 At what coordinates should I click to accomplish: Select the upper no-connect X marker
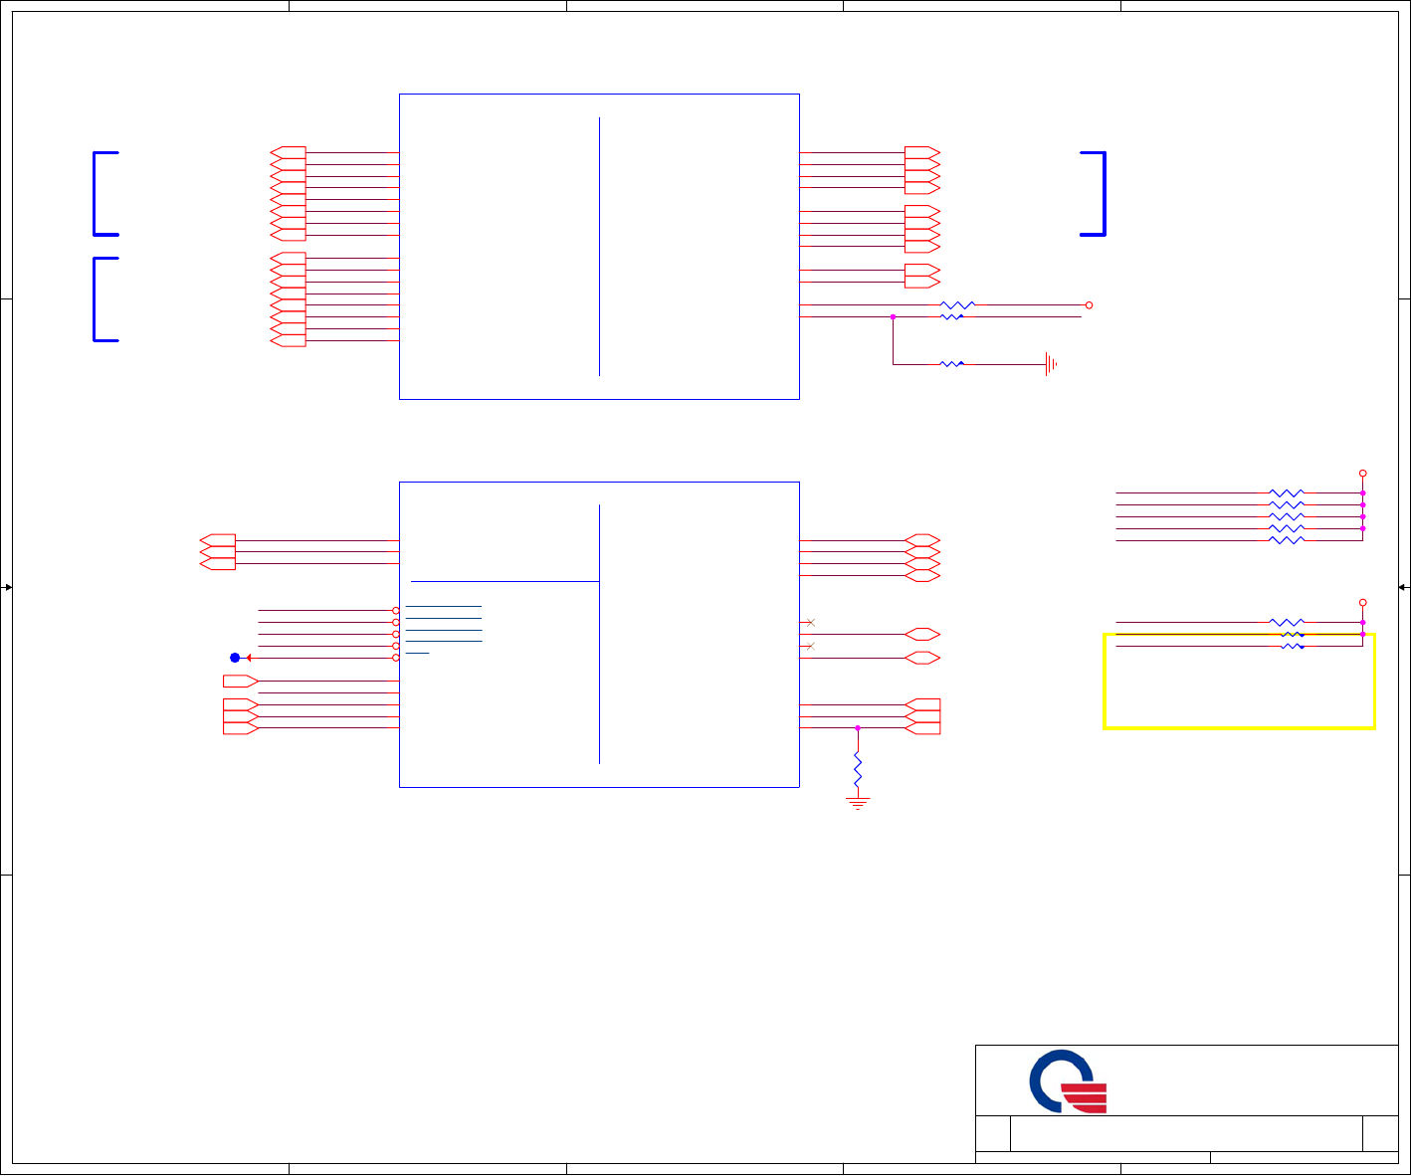(x=811, y=623)
